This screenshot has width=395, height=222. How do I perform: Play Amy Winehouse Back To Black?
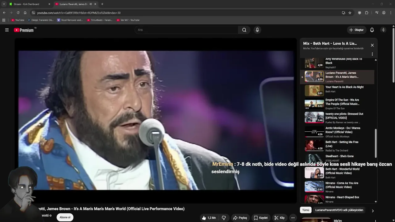click(337, 63)
